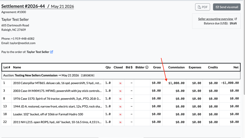Click the PDF export button
245x138 pixels.
[202, 7]
